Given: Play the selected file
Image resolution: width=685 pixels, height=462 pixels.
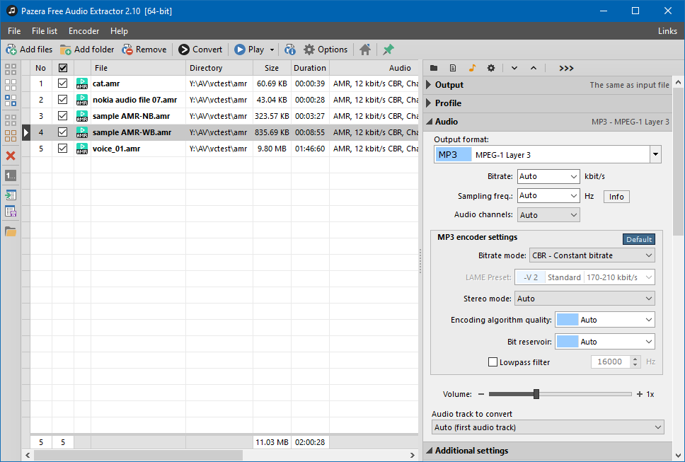Looking at the screenshot, I should click(x=250, y=50).
